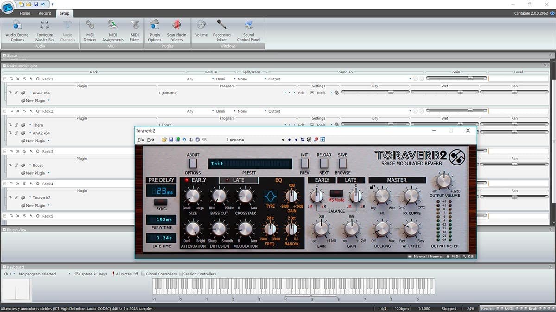Click the OUTPUT VOLUME knob
The image size is (556, 312).
pos(443,180)
